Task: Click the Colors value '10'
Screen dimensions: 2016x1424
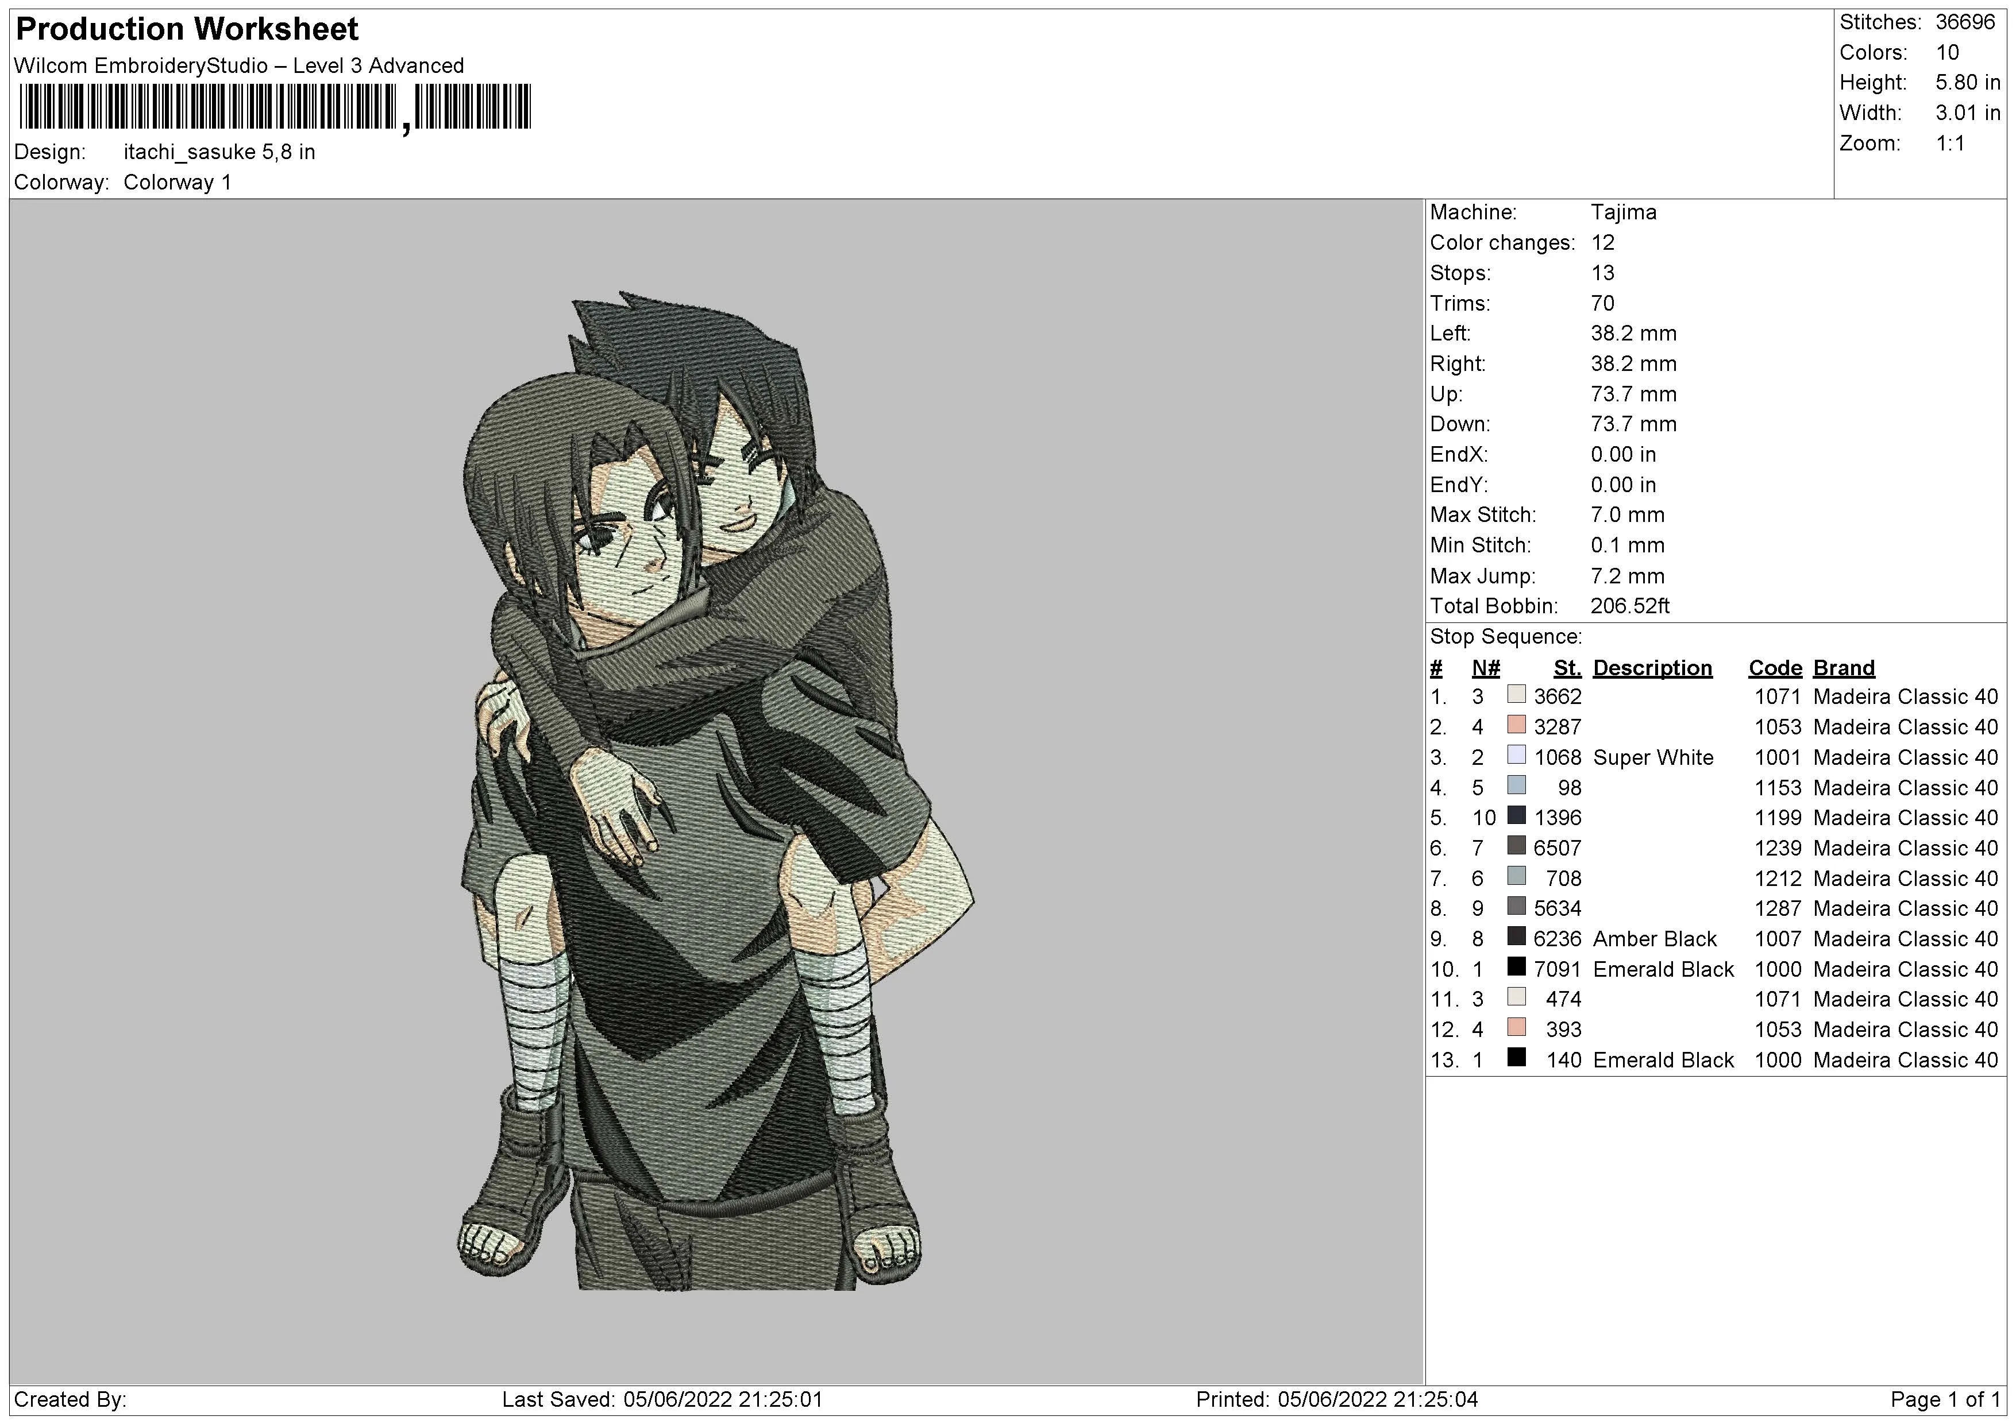Action: 1948,53
